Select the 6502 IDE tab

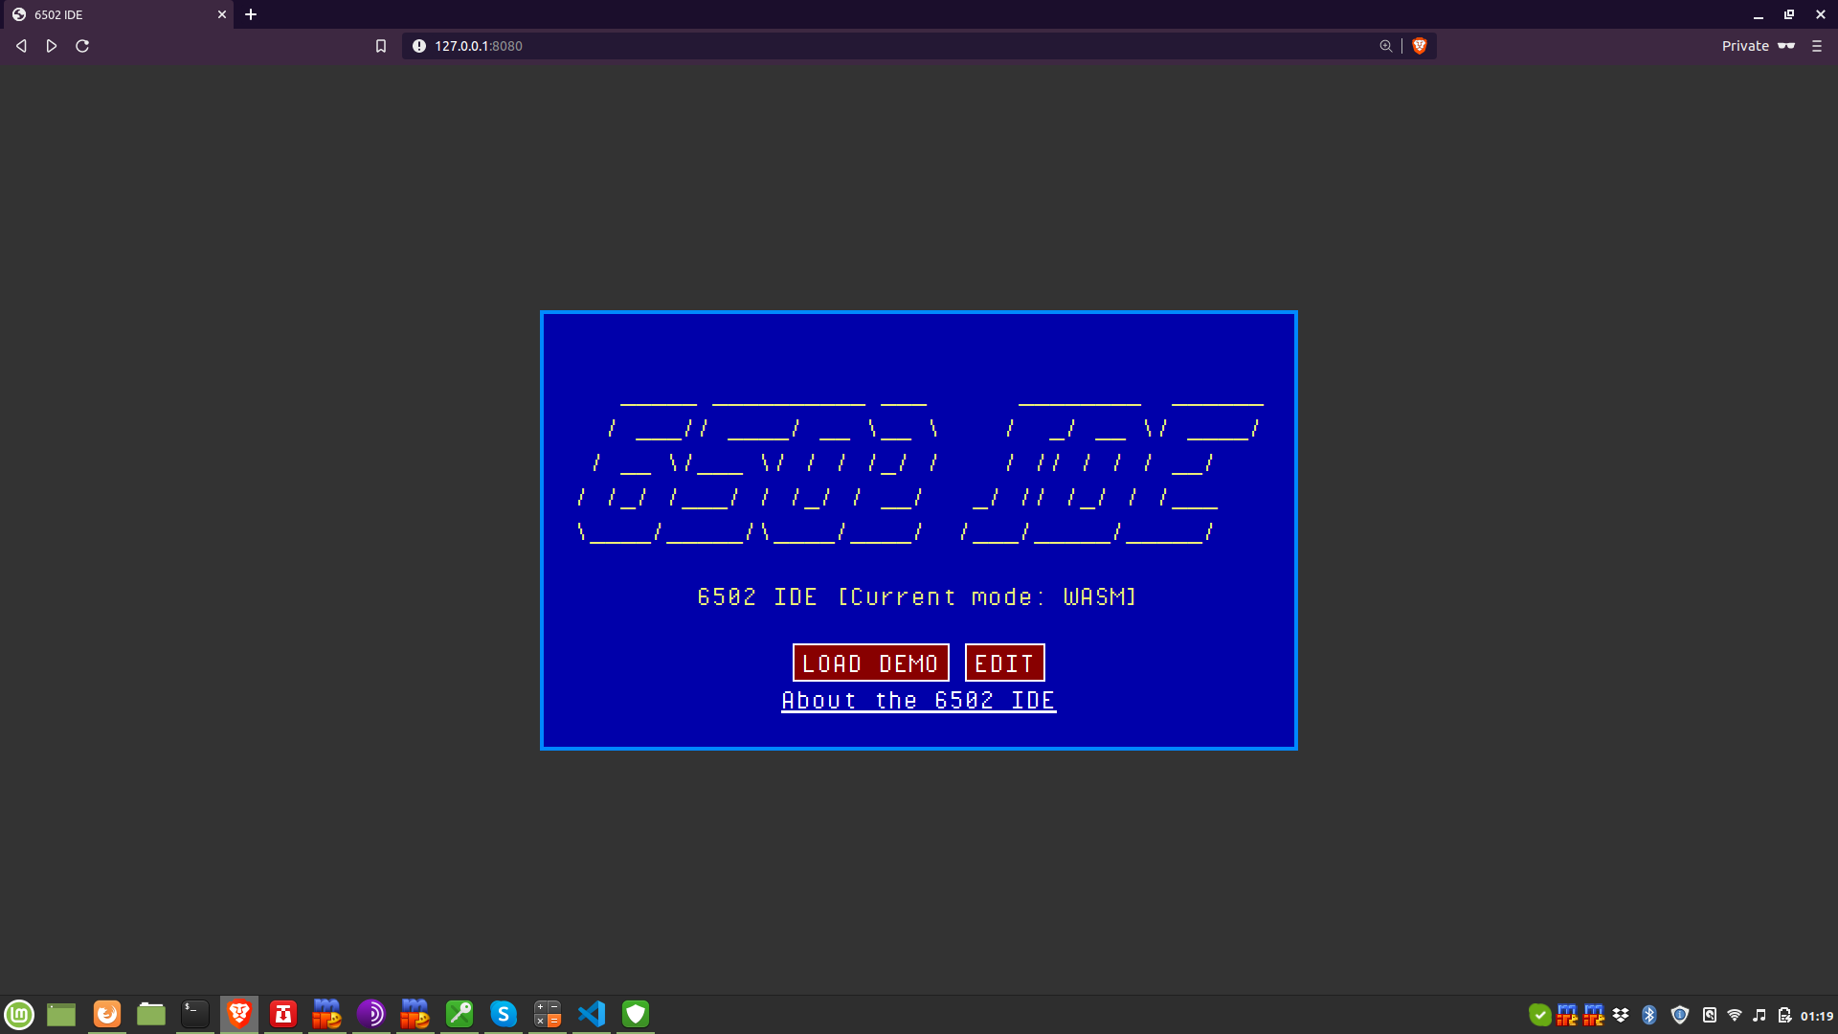pyautogui.click(x=105, y=14)
